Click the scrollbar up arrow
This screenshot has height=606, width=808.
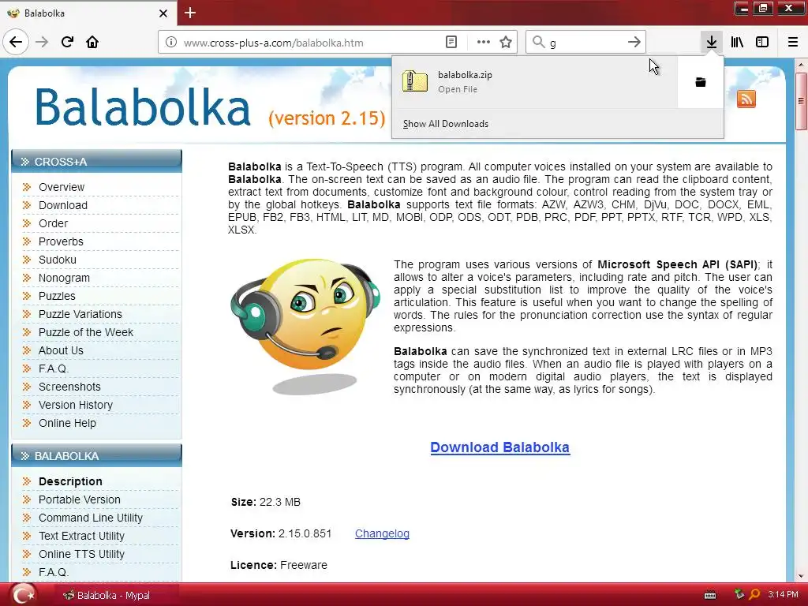(802, 65)
